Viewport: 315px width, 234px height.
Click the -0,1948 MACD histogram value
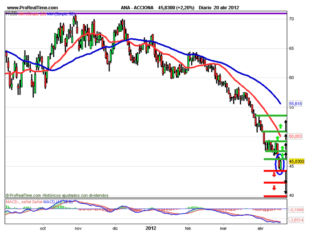click(x=296, y=209)
